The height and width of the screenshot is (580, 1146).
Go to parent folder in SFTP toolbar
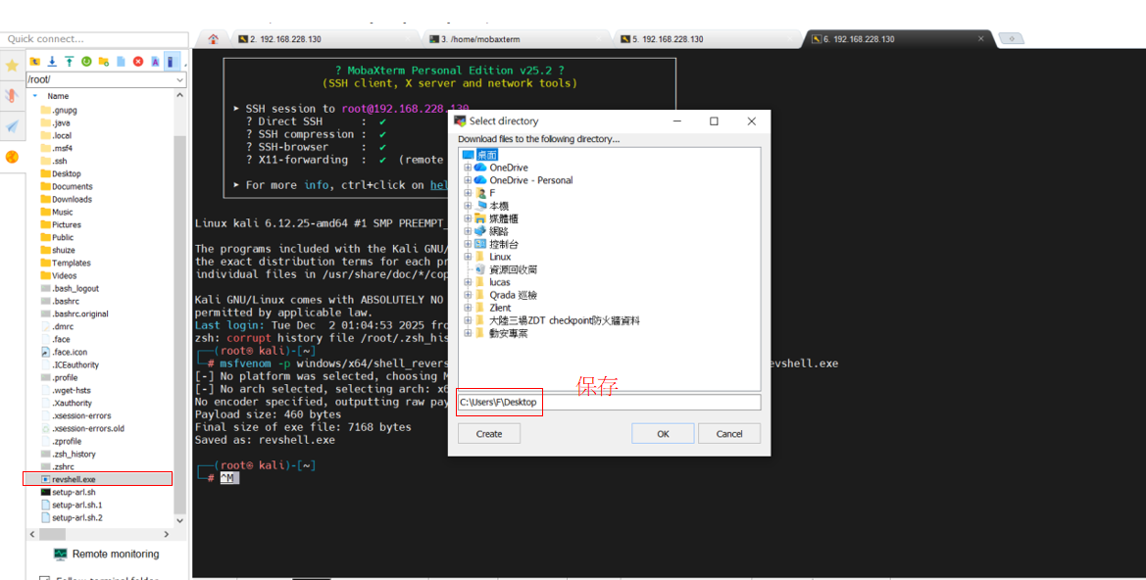pyautogui.click(x=35, y=62)
